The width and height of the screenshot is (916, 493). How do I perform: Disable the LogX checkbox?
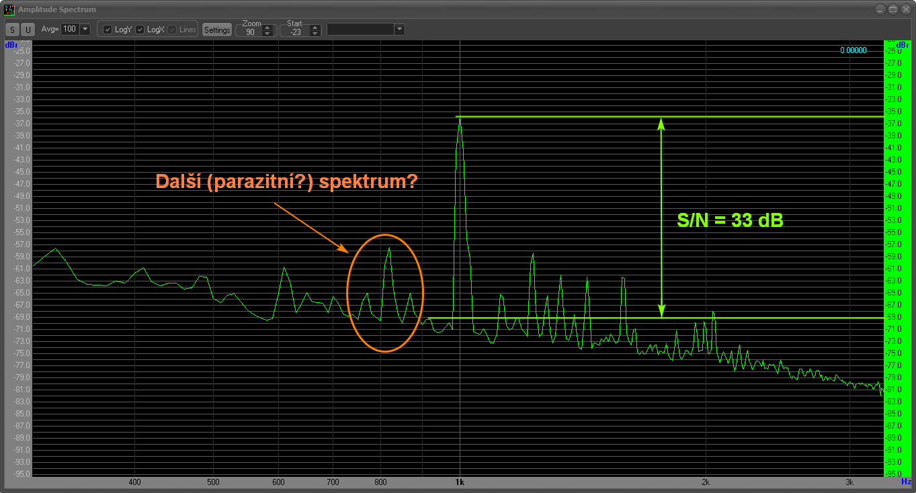[x=140, y=30]
